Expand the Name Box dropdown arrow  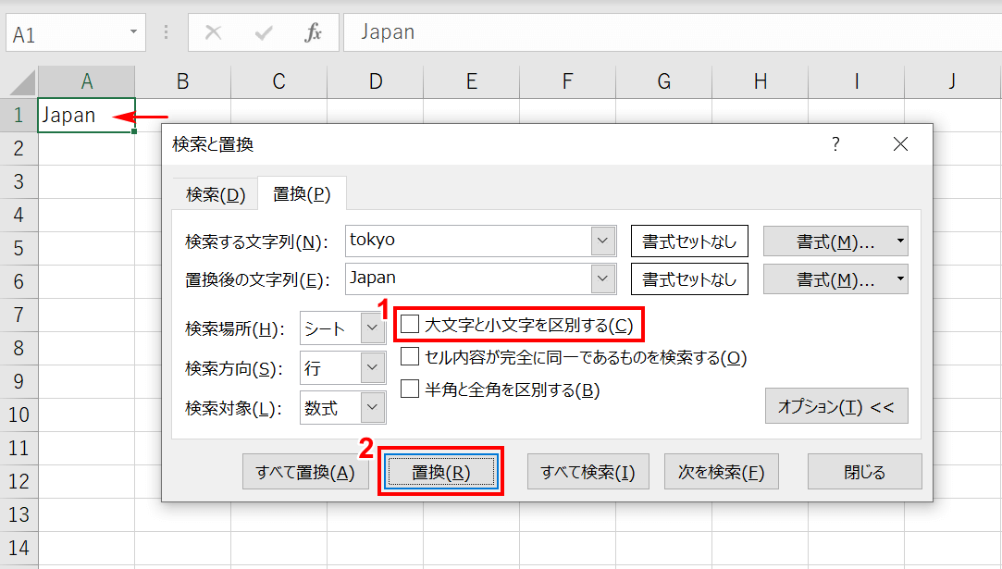133,33
